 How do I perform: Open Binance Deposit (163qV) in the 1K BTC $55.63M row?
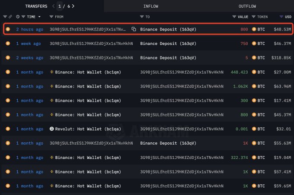168,143
